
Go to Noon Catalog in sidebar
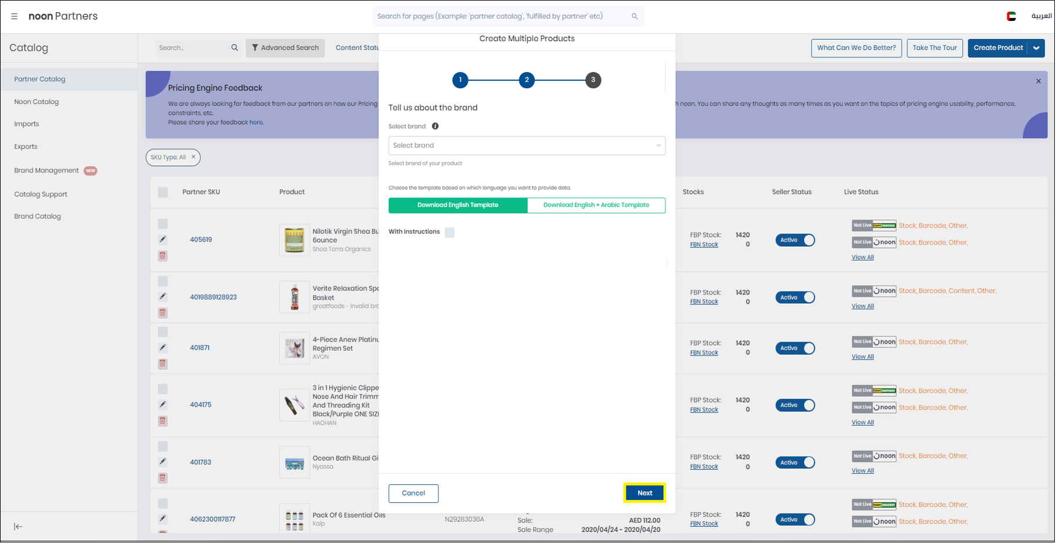click(x=37, y=102)
